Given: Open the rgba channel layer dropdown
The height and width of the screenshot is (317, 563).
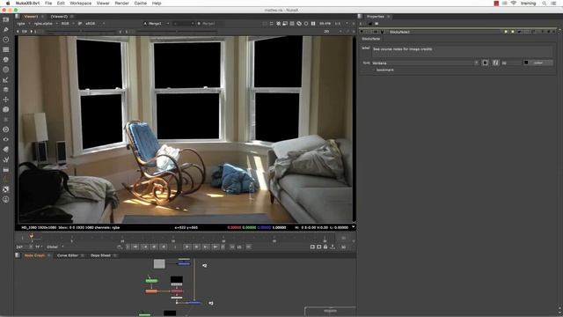Looking at the screenshot, I should (x=24, y=24).
